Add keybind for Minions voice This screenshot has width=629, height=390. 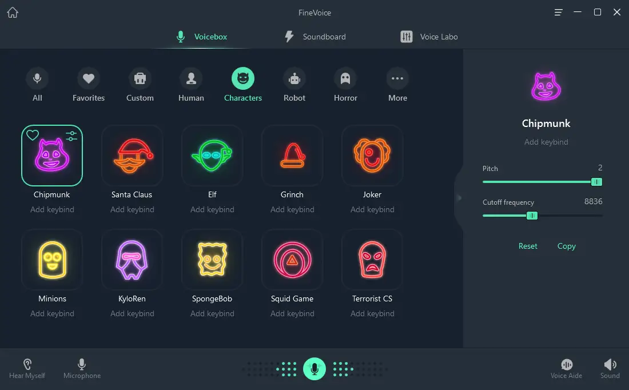tap(52, 313)
